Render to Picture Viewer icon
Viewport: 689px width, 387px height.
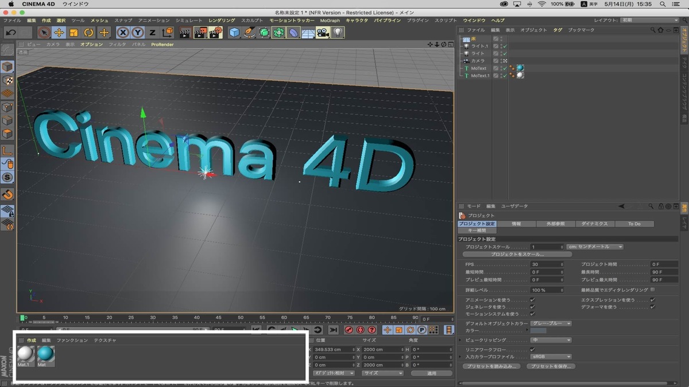tap(200, 33)
